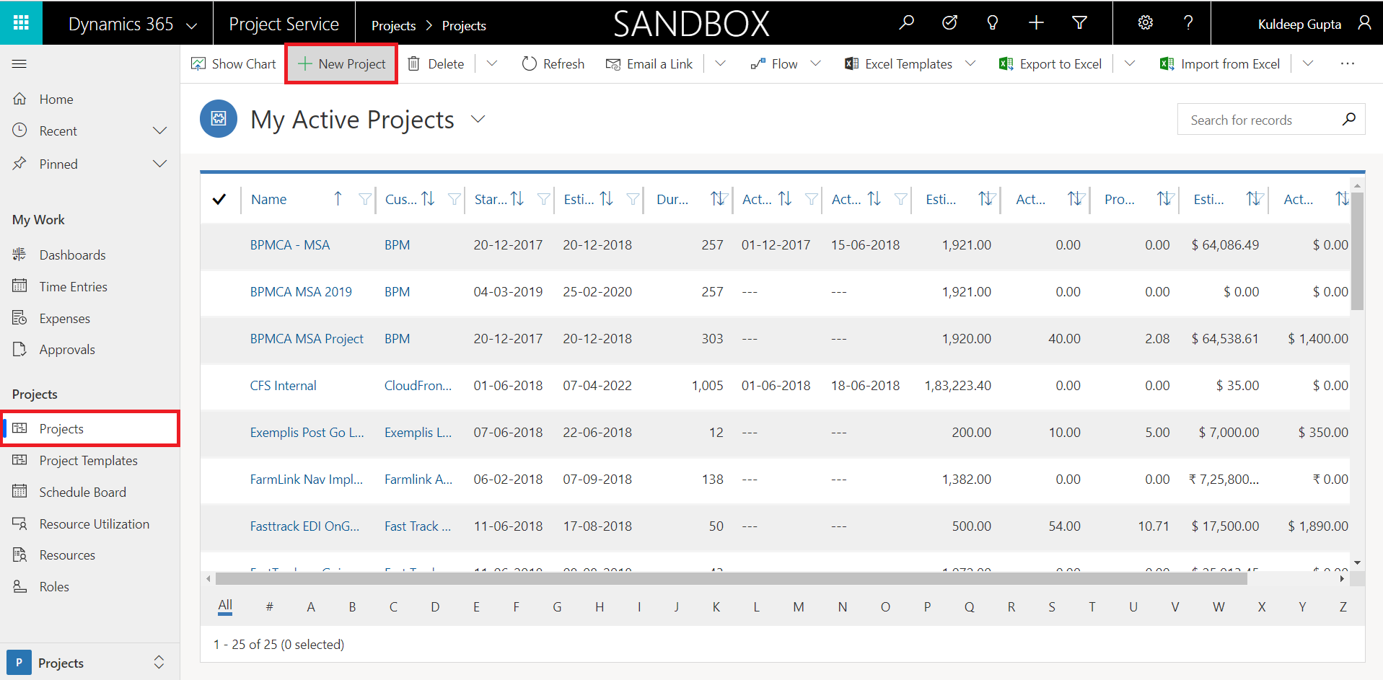Click the user profile icon
Image resolution: width=1383 pixels, height=680 pixels.
[x=1364, y=23]
